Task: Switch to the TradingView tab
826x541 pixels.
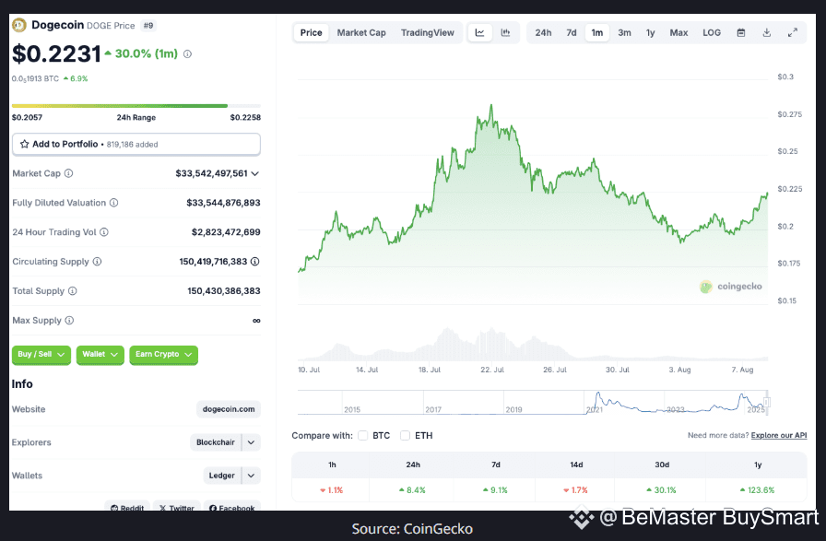Action: pos(427,32)
